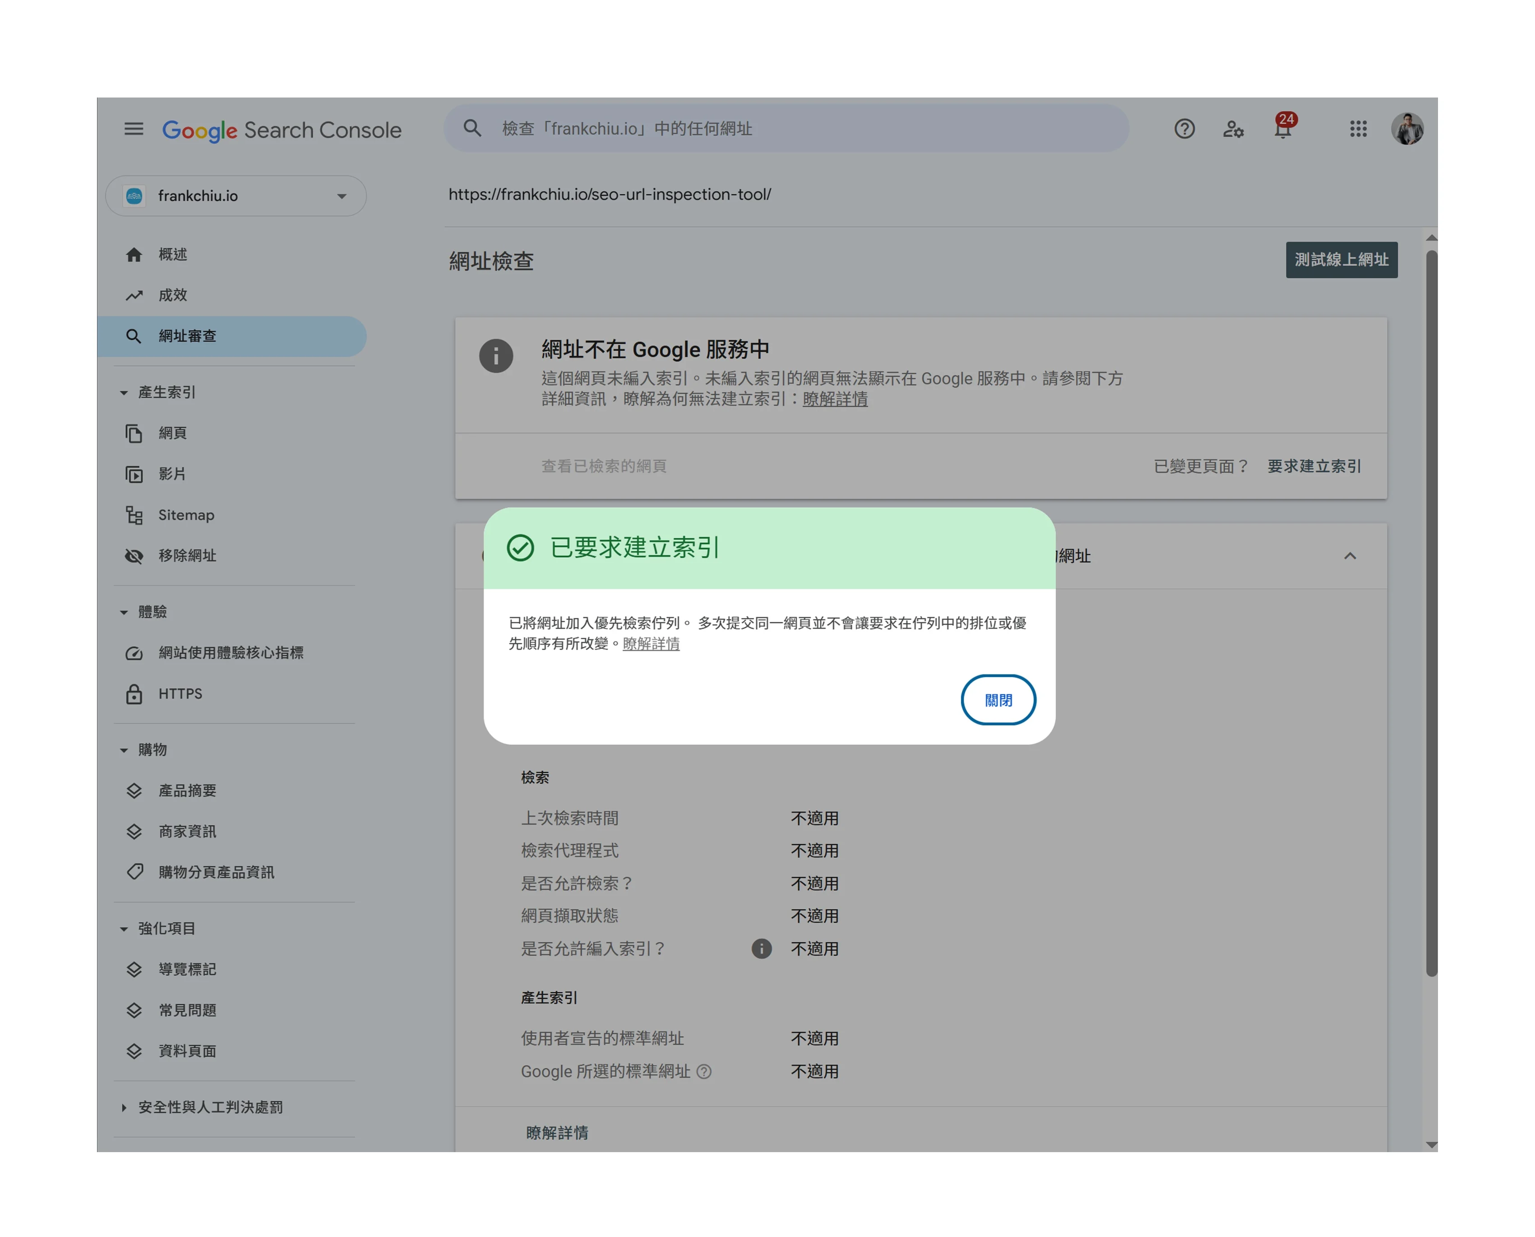Click the account profile avatar
This screenshot has width=1535, height=1237.
1407,129
